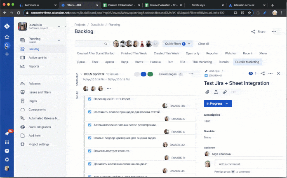287x178 pixels.
Task: Open Active sprints in the sidebar
Action: point(38,58)
